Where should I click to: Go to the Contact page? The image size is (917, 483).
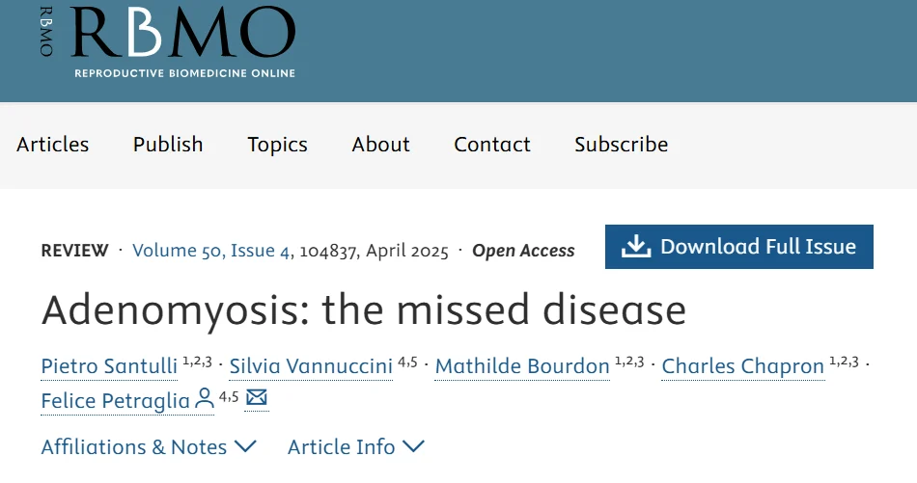pos(492,145)
